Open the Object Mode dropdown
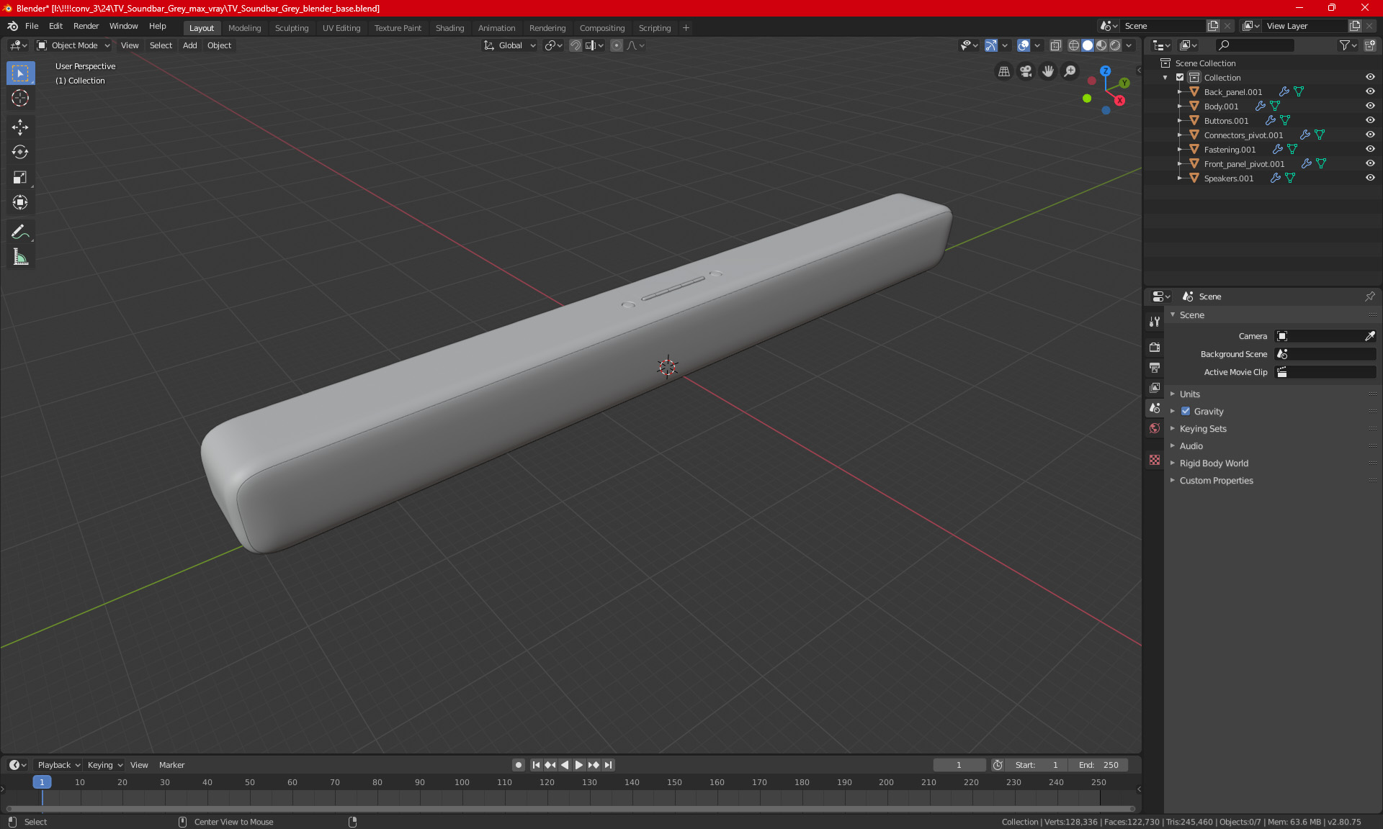The width and height of the screenshot is (1383, 829). coord(73,45)
